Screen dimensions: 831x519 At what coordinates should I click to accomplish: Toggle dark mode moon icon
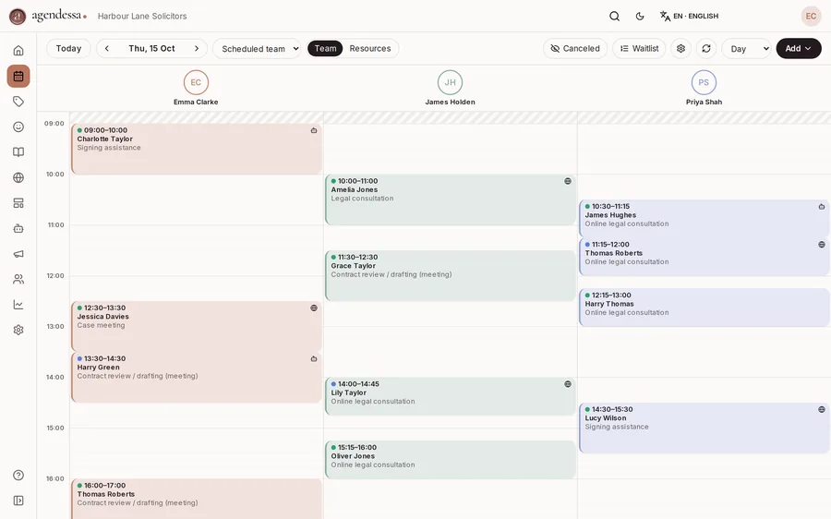(x=640, y=16)
